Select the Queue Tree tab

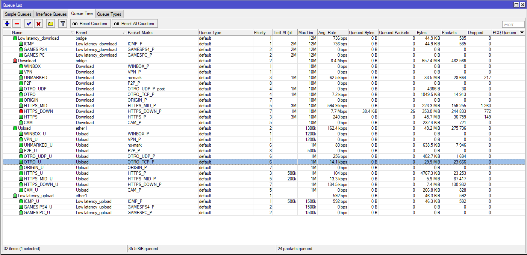pos(82,13)
